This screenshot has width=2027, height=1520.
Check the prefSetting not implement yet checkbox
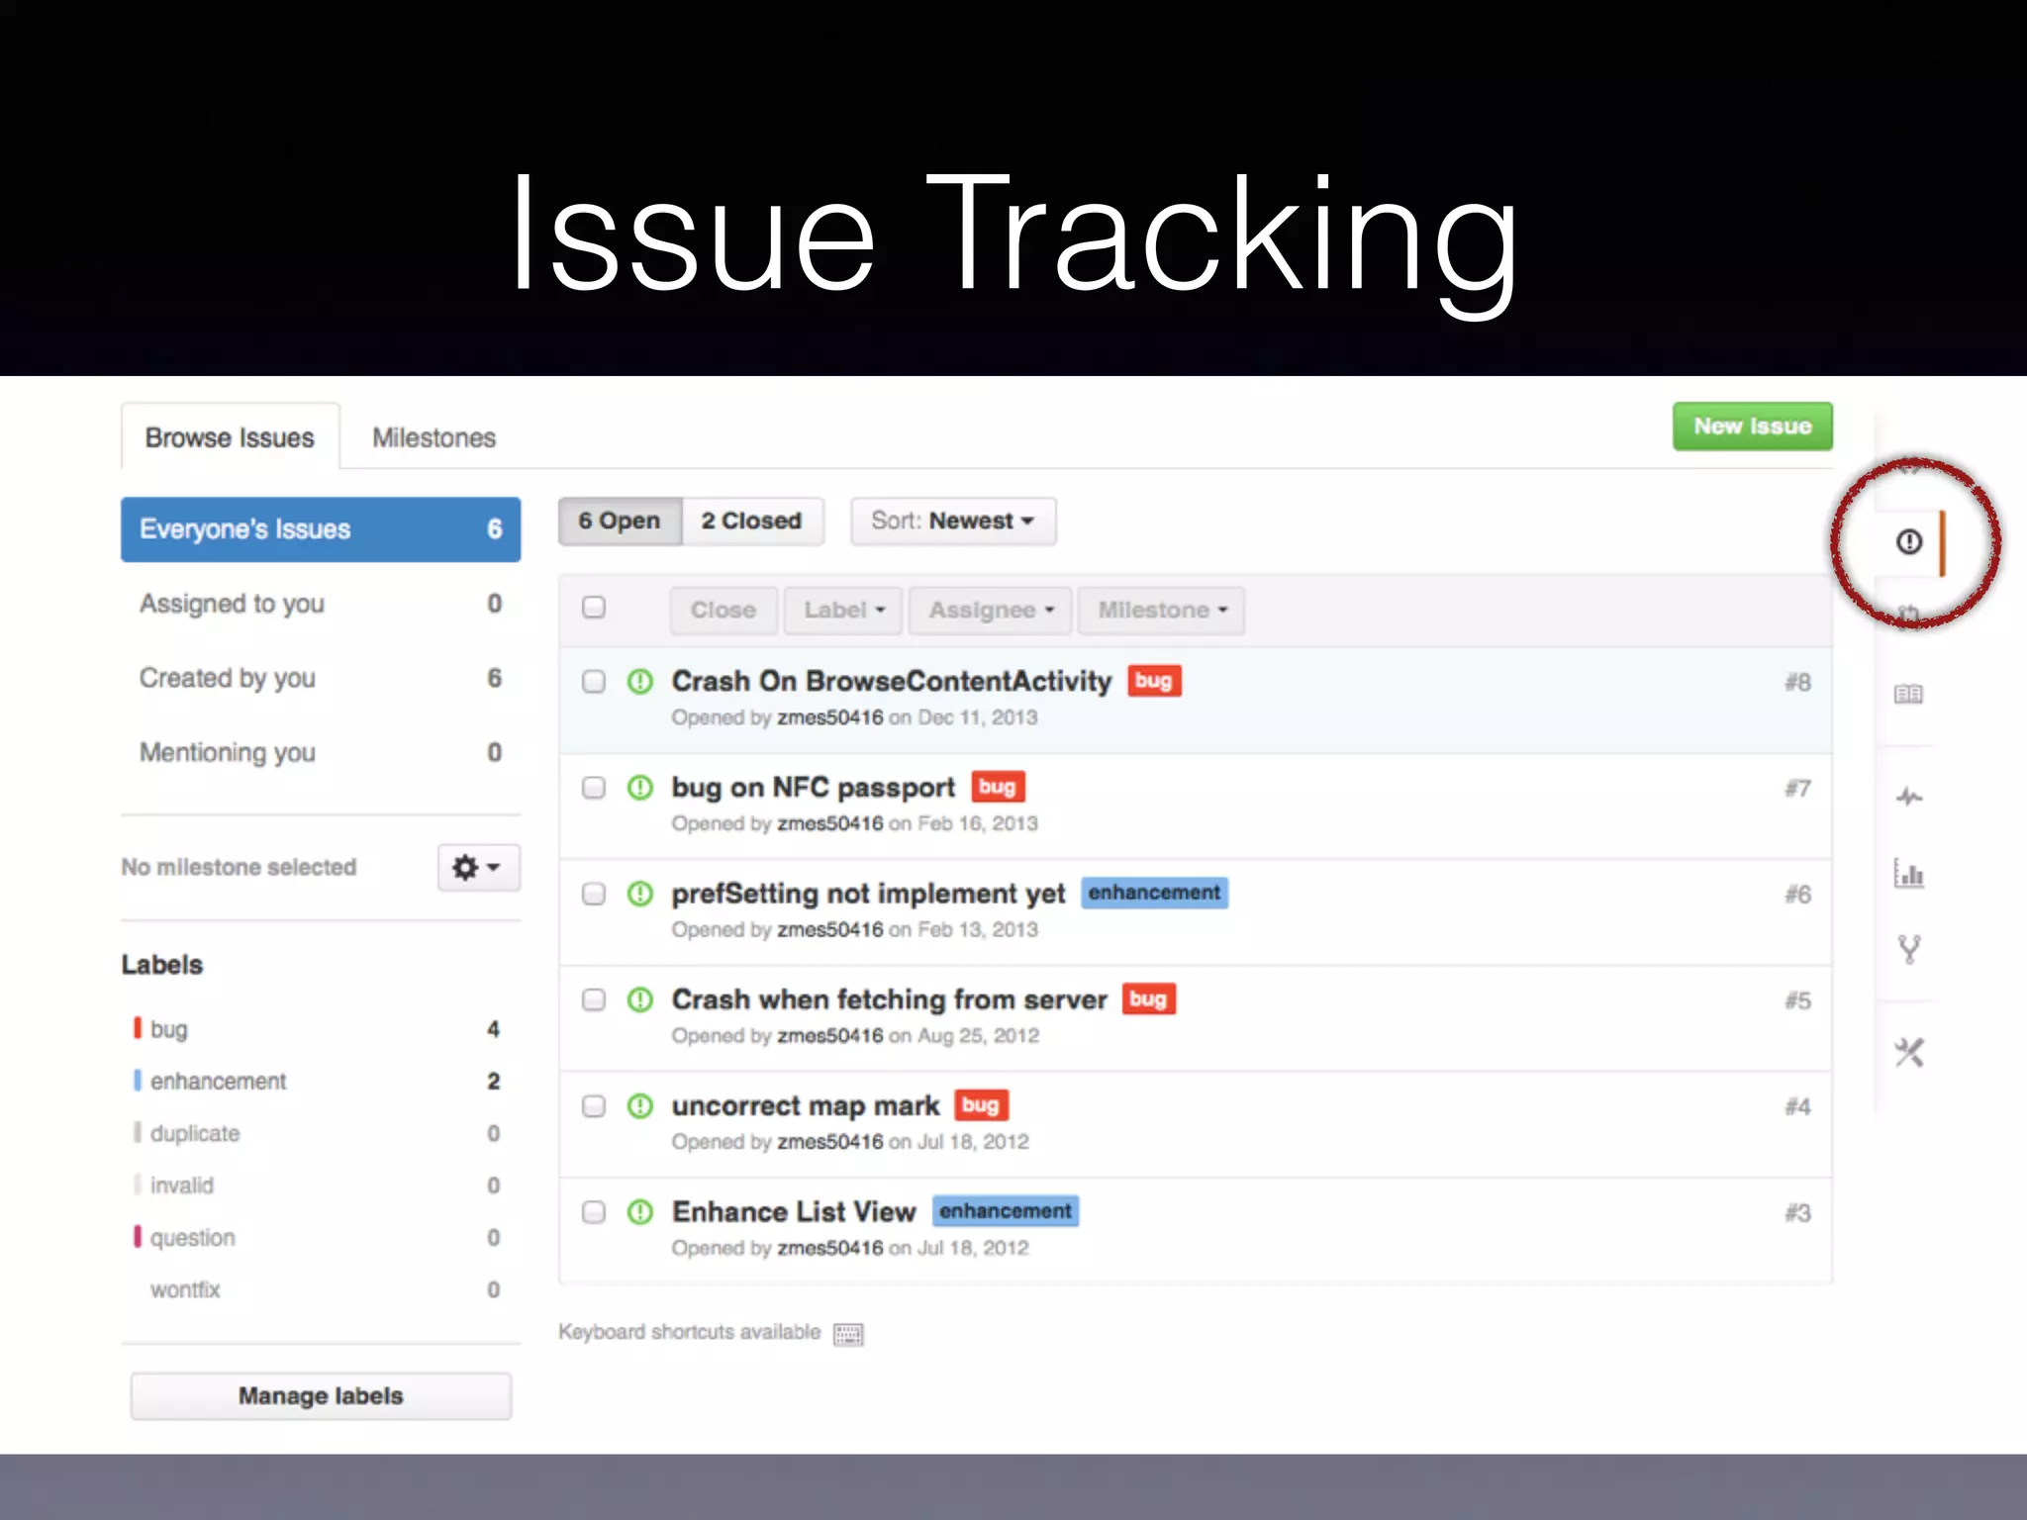pos(594,894)
